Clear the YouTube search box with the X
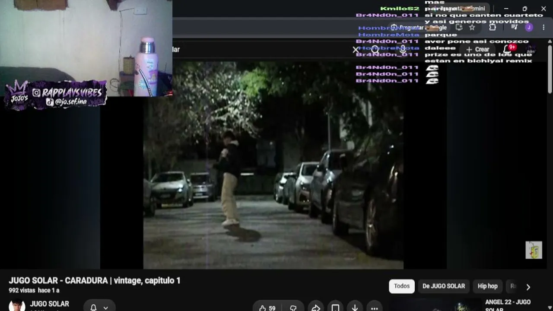Viewport: 553px width, 311px height. pos(356,50)
